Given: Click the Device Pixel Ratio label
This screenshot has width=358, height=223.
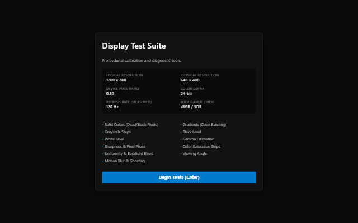Looking at the screenshot, I should (123, 89).
